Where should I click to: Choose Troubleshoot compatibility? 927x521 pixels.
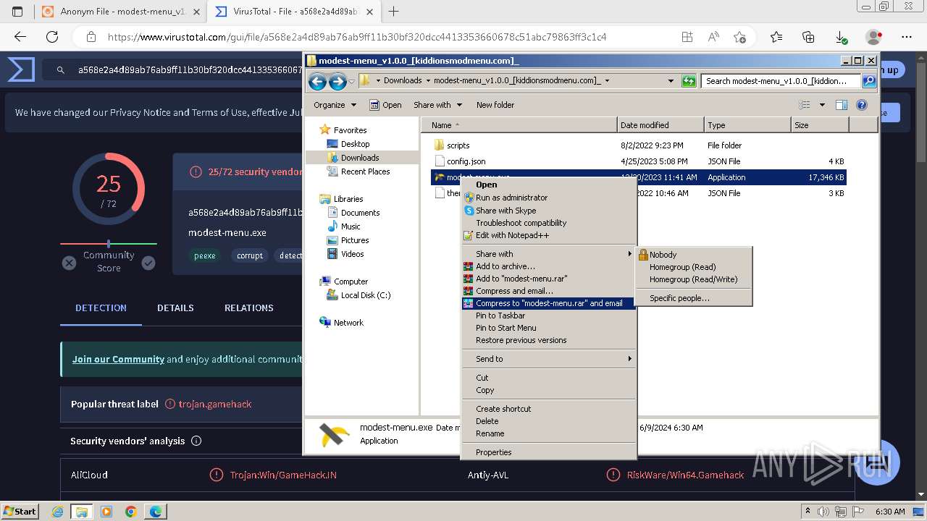pos(549,223)
